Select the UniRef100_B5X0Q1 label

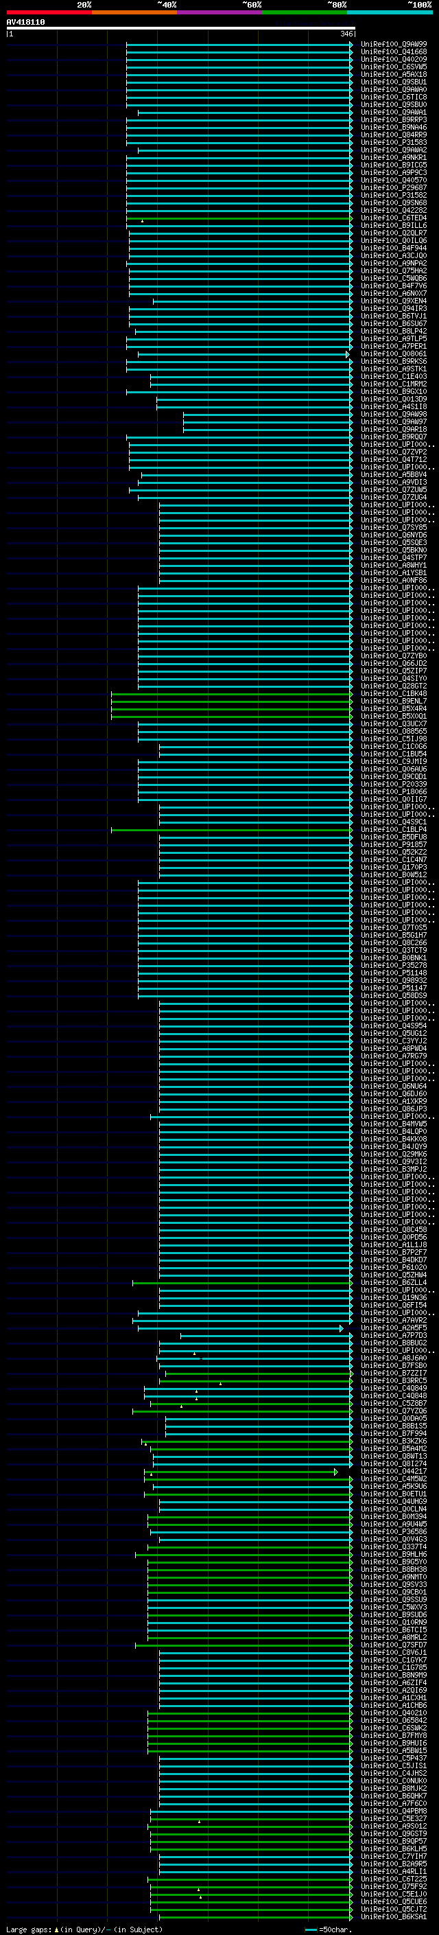click(x=393, y=716)
